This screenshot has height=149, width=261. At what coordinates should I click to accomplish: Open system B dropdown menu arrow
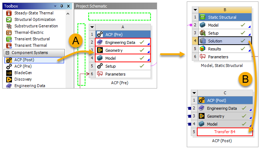(195, 10)
